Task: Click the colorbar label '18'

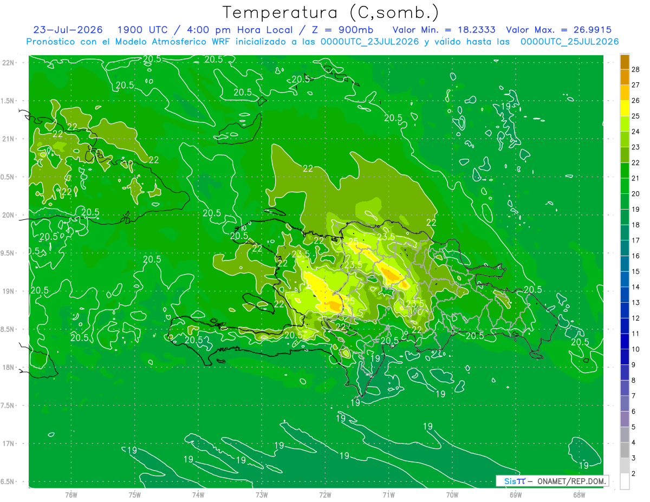Action: pyautogui.click(x=636, y=225)
